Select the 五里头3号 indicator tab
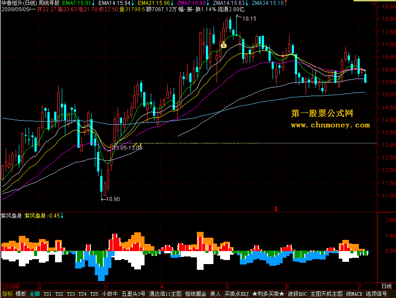The width and height of the screenshot is (396, 298). tap(134, 294)
